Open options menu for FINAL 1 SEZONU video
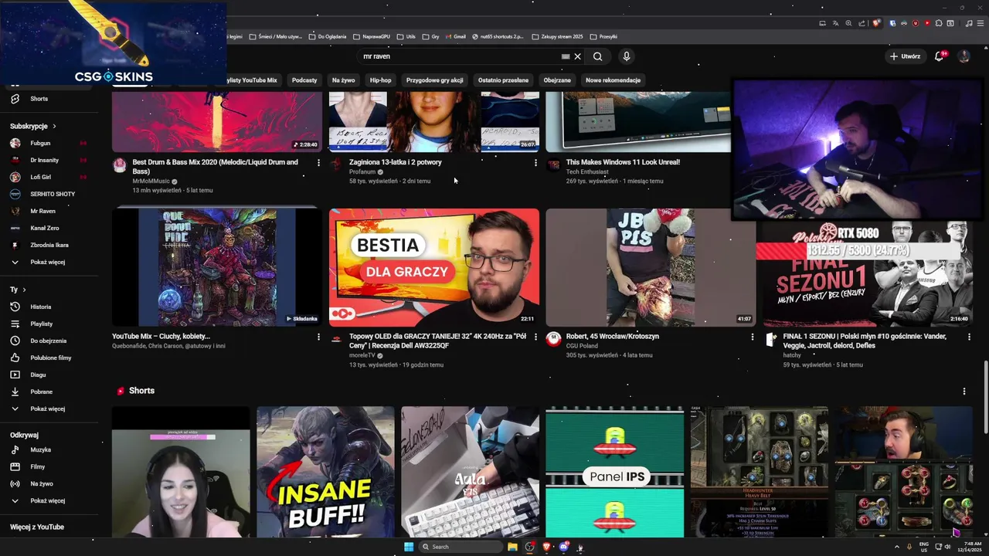This screenshot has height=556, width=989. click(969, 337)
